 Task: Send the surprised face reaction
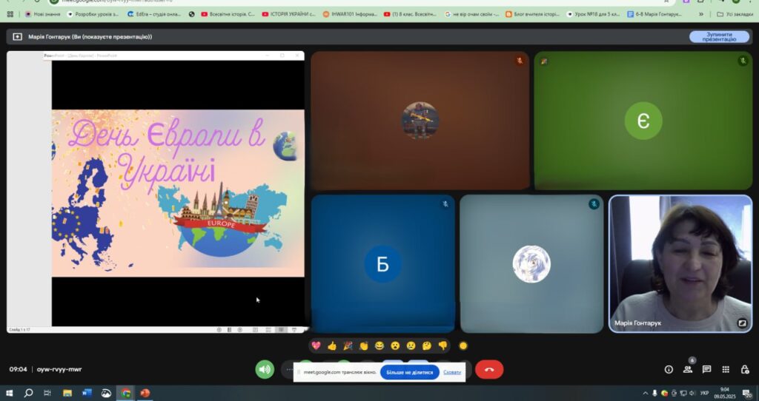pyautogui.click(x=395, y=346)
